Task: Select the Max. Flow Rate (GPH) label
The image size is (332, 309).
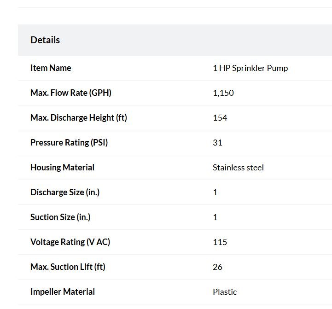Action: (x=71, y=93)
